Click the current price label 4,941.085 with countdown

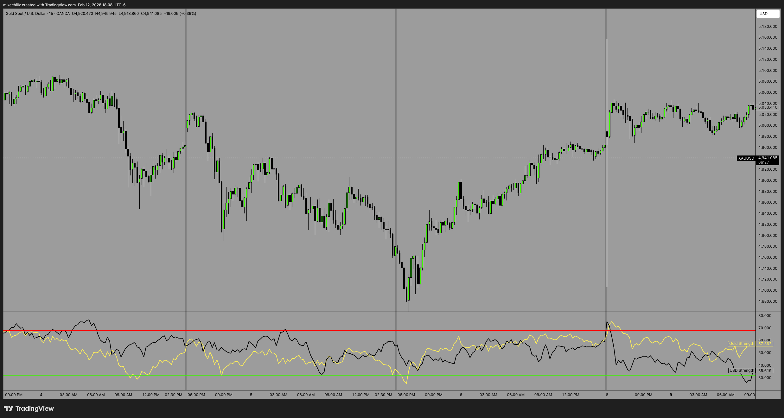click(x=768, y=160)
